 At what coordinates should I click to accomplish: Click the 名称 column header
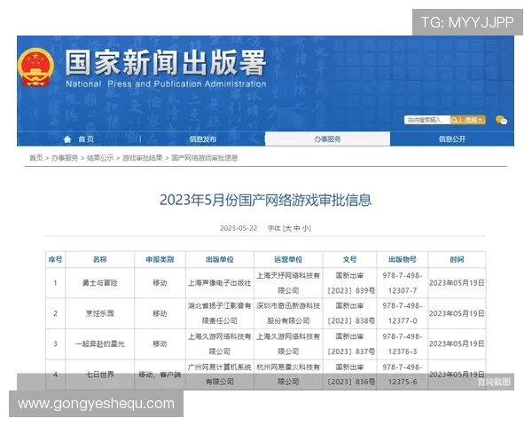pyautogui.click(x=99, y=259)
